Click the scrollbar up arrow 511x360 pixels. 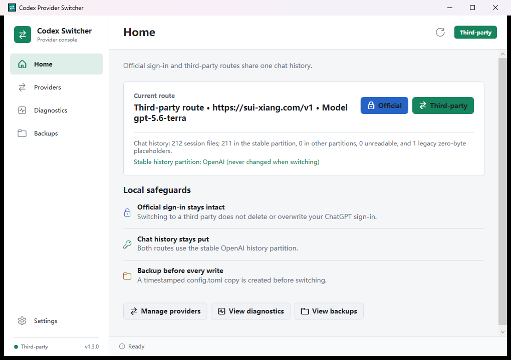[502, 54]
